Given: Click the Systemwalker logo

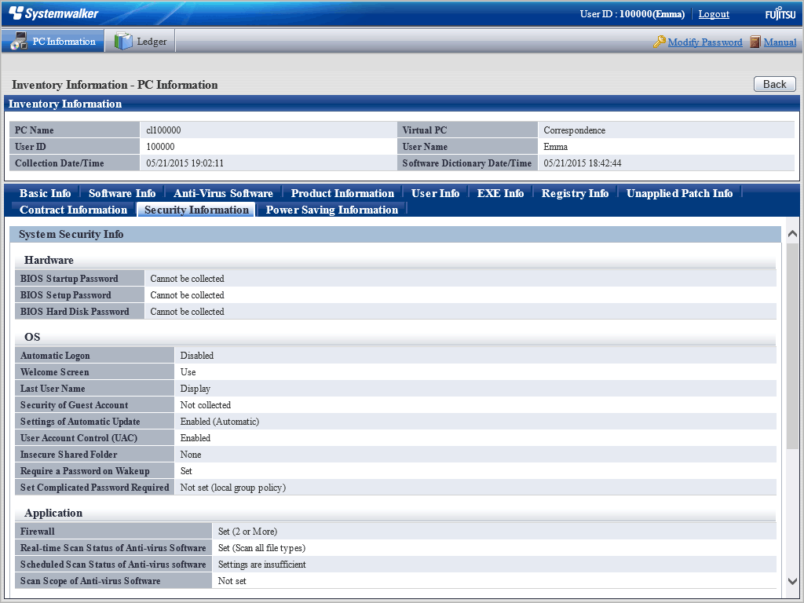Looking at the screenshot, I should click(54, 13).
